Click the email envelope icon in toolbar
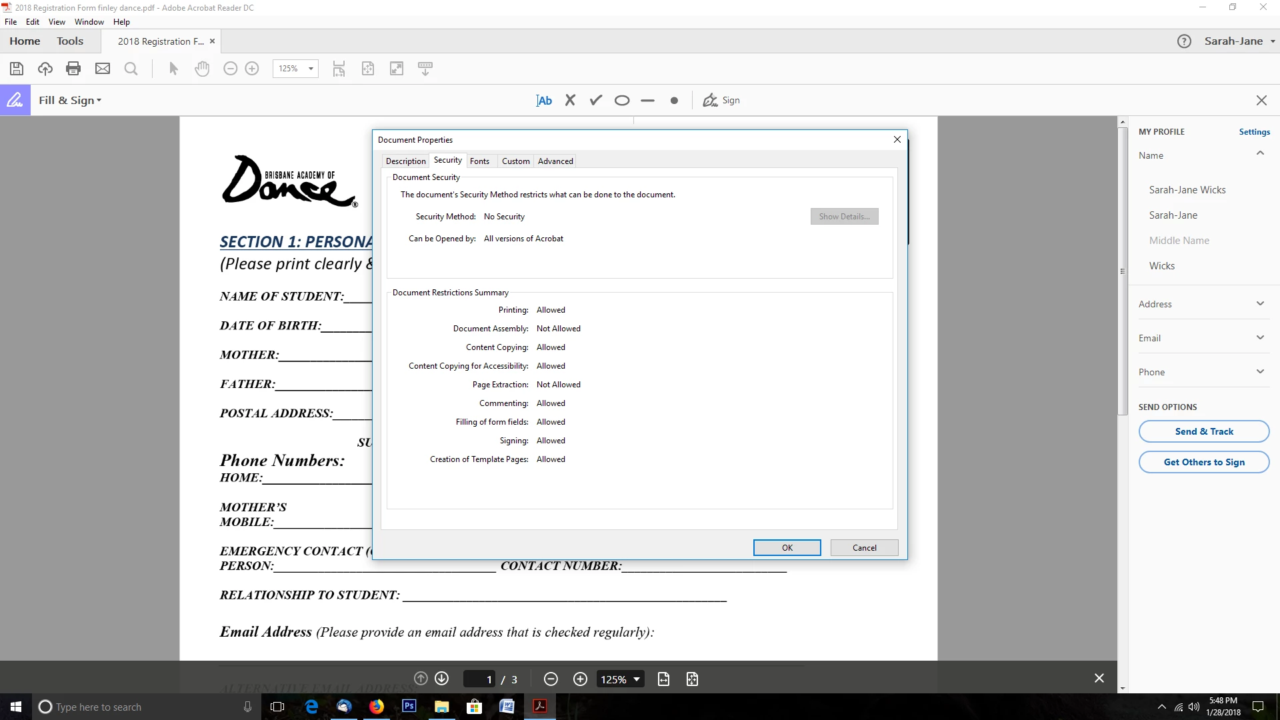 tap(103, 69)
